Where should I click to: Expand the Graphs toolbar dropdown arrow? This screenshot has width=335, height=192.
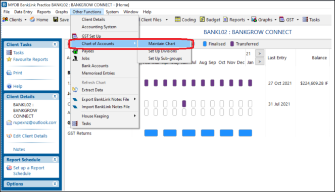click(x=275, y=20)
